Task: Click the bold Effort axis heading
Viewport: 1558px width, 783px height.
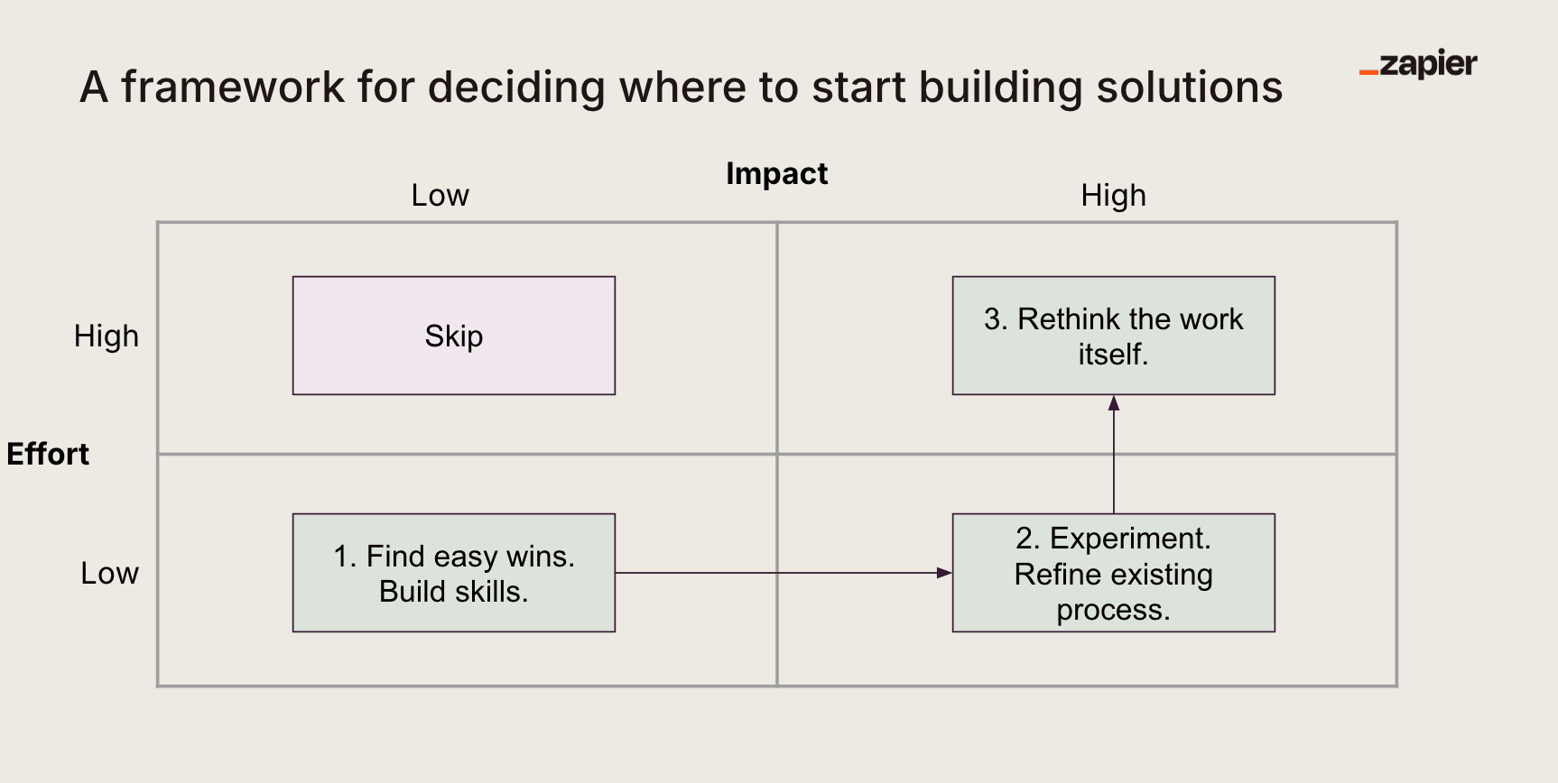Action: 48,454
